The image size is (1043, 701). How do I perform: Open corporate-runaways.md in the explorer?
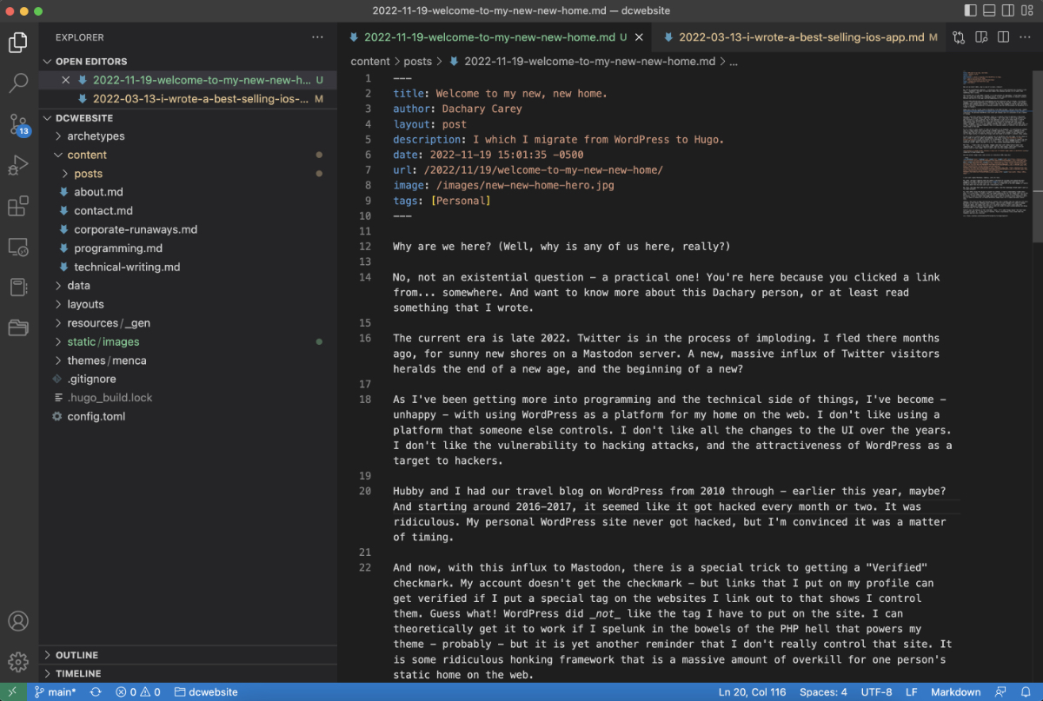click(x=188, y=229)
